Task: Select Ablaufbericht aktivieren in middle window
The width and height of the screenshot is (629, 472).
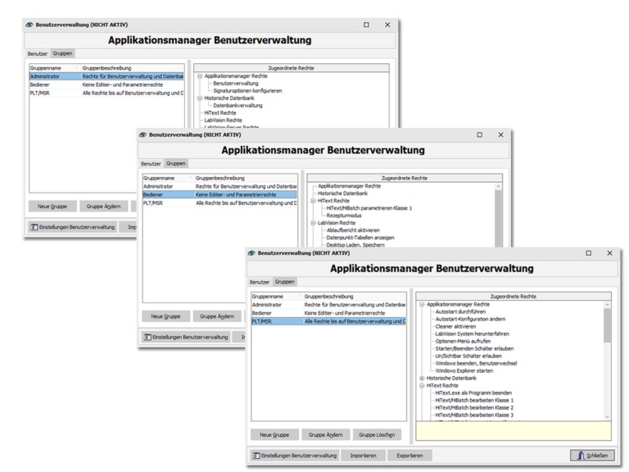Action: pyautogui.click(x=353, y=230)
